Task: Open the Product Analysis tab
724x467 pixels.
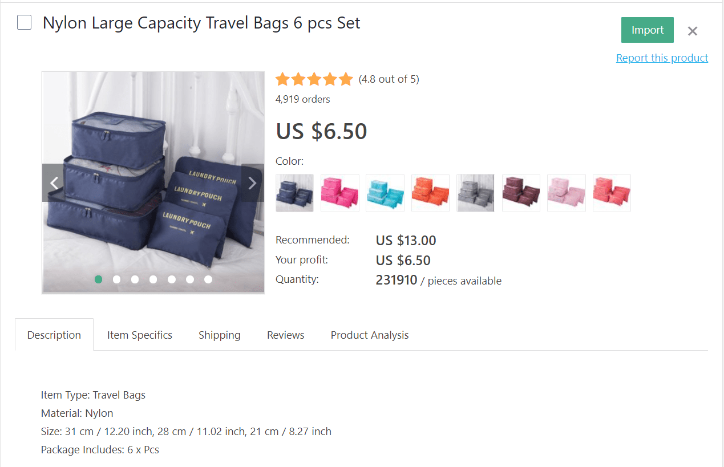Action: (369, 335)
